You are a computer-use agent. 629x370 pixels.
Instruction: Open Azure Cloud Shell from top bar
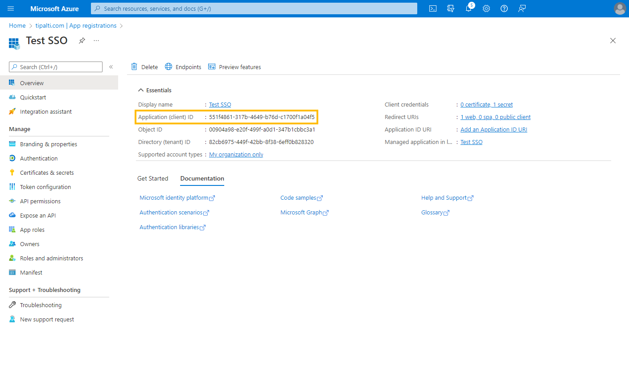coord(432,8)
